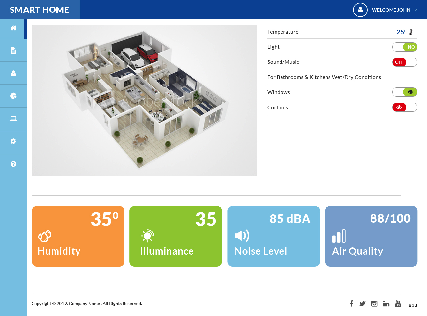Click the laptop devices sidebar icon

(x=13, y=119)
